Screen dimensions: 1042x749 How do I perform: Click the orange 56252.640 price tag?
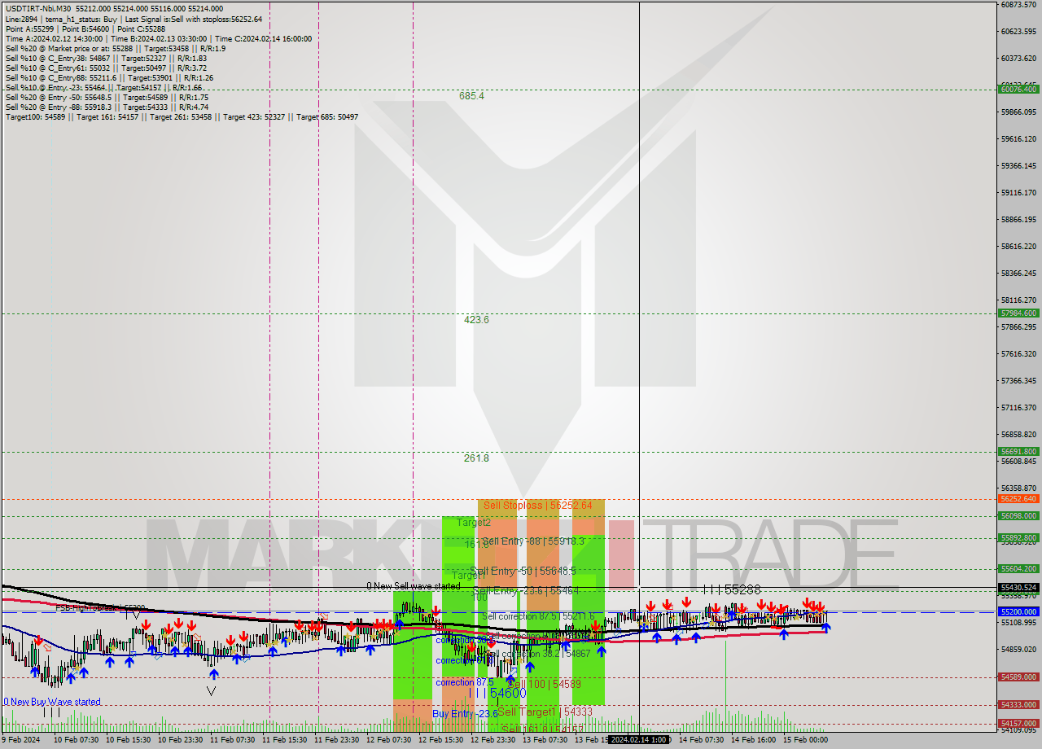pyautogui.click(x=1018, y=499)
